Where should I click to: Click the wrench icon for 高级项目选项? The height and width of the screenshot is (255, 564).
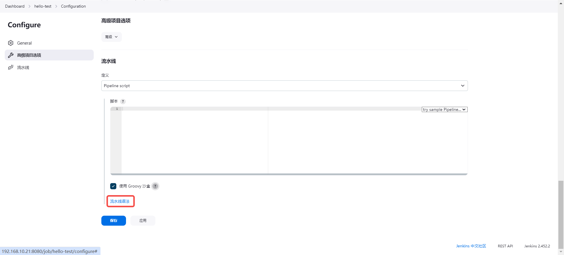[11, 55]
